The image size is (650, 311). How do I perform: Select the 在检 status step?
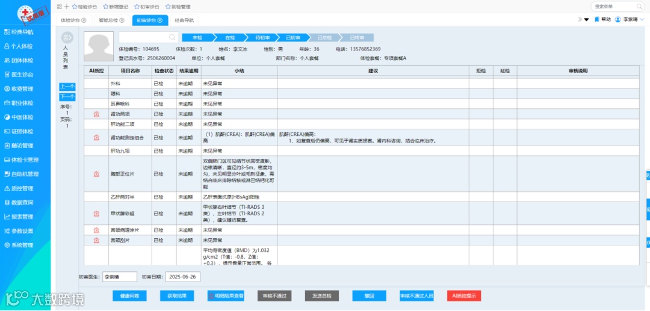(230, 37)
